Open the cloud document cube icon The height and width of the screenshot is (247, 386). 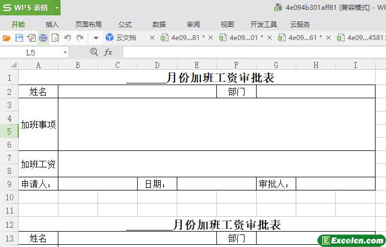pos(109,37)
